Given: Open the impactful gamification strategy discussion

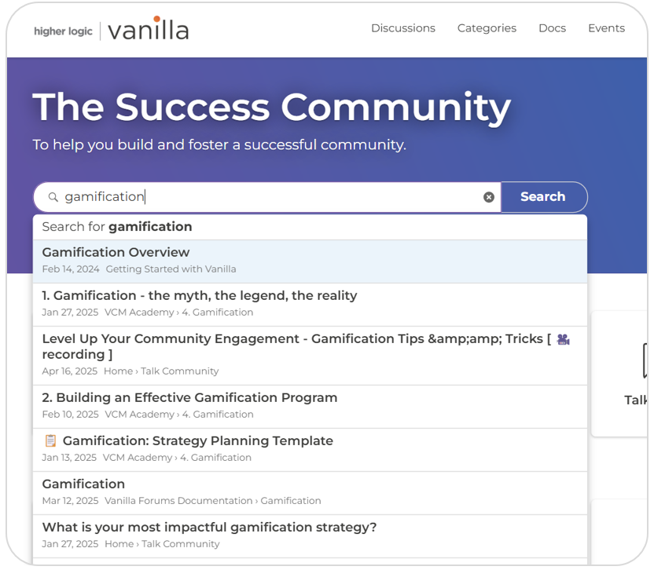Looking at the screenshot, I should 209,527.
